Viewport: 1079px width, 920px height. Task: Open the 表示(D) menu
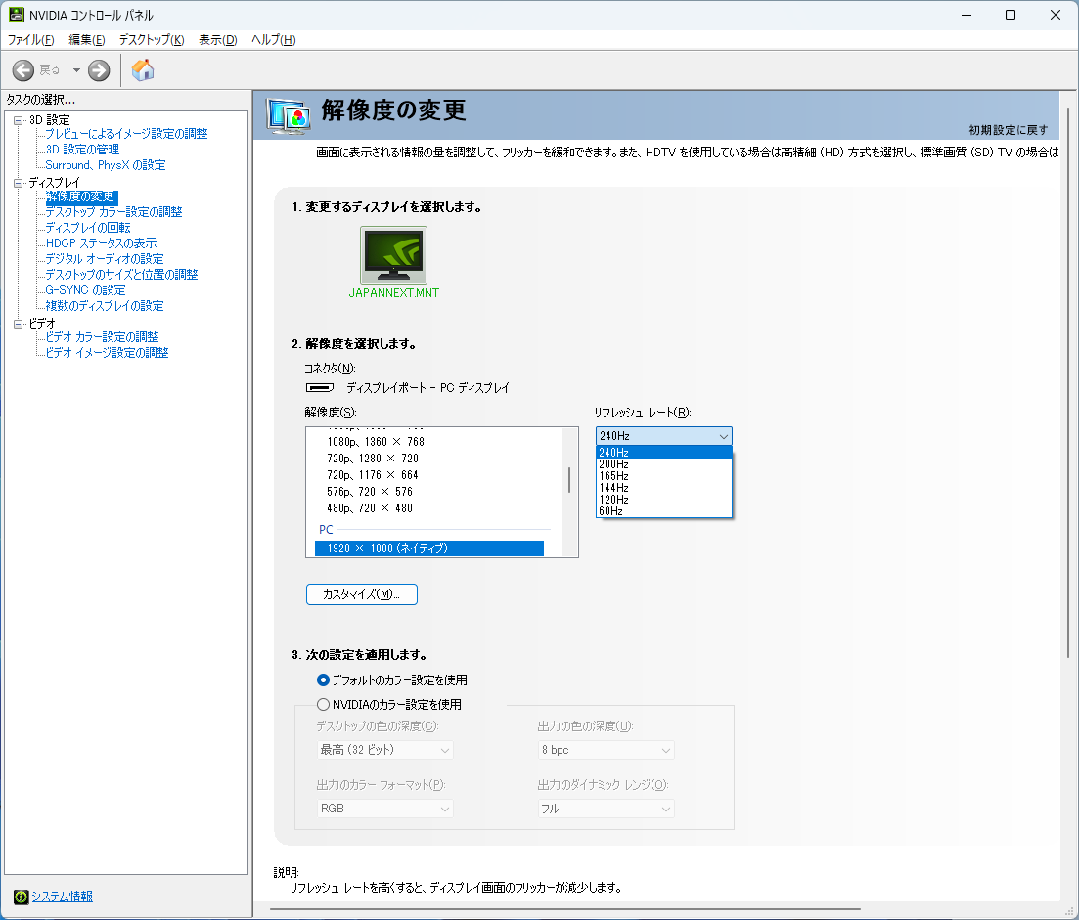pos(217,40)
